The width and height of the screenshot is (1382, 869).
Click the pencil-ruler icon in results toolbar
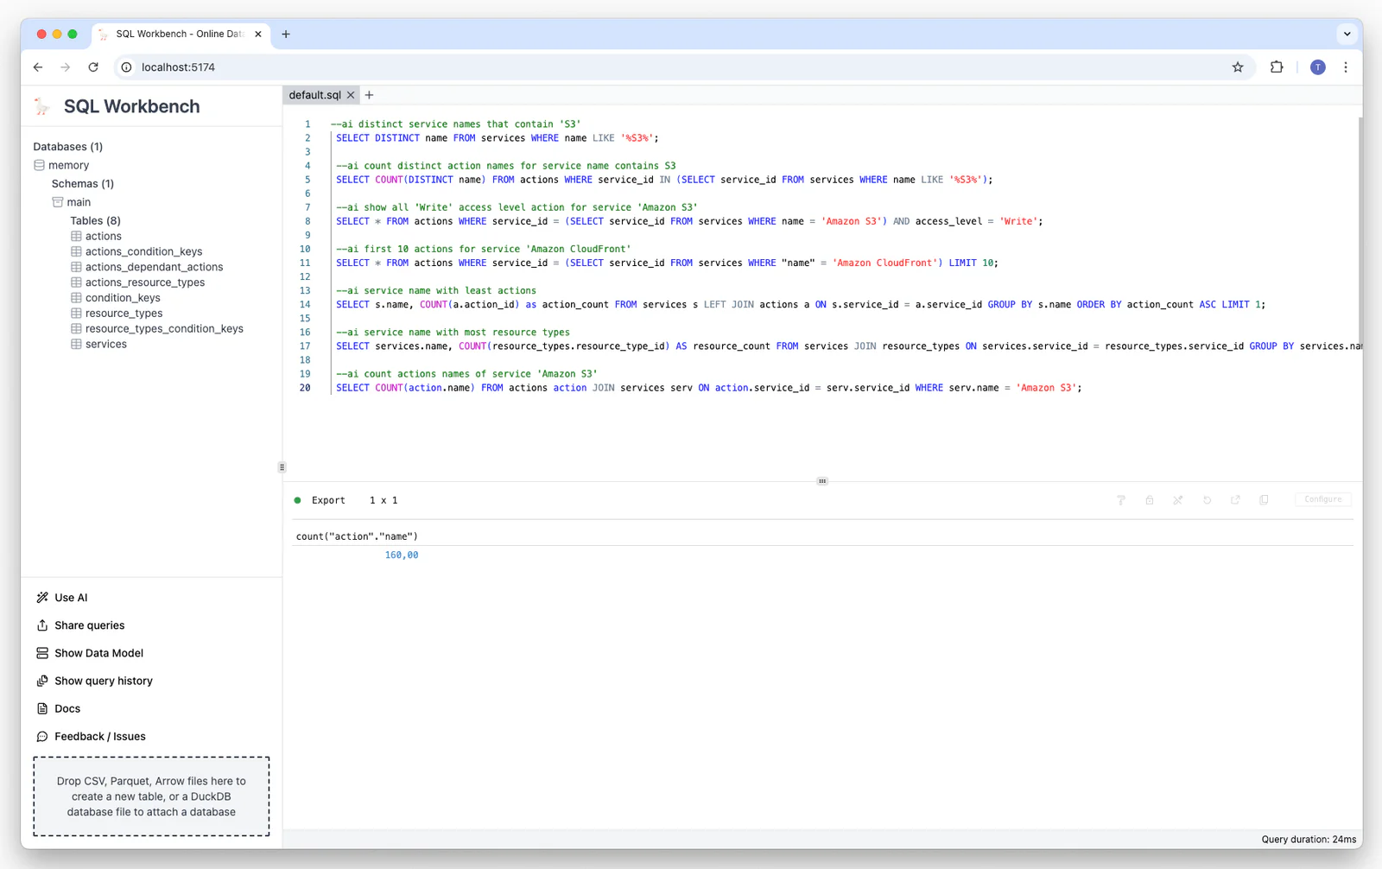click(1178, 500)
